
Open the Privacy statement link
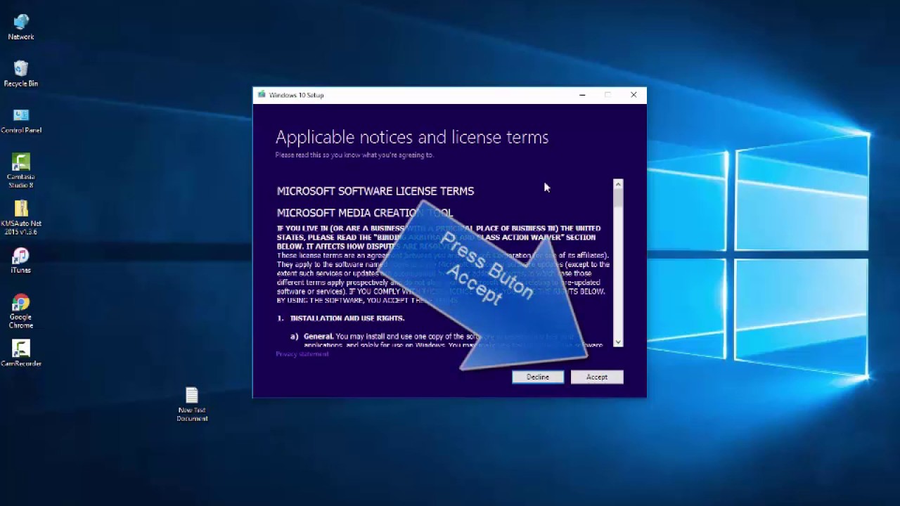(x=302, y=354)
